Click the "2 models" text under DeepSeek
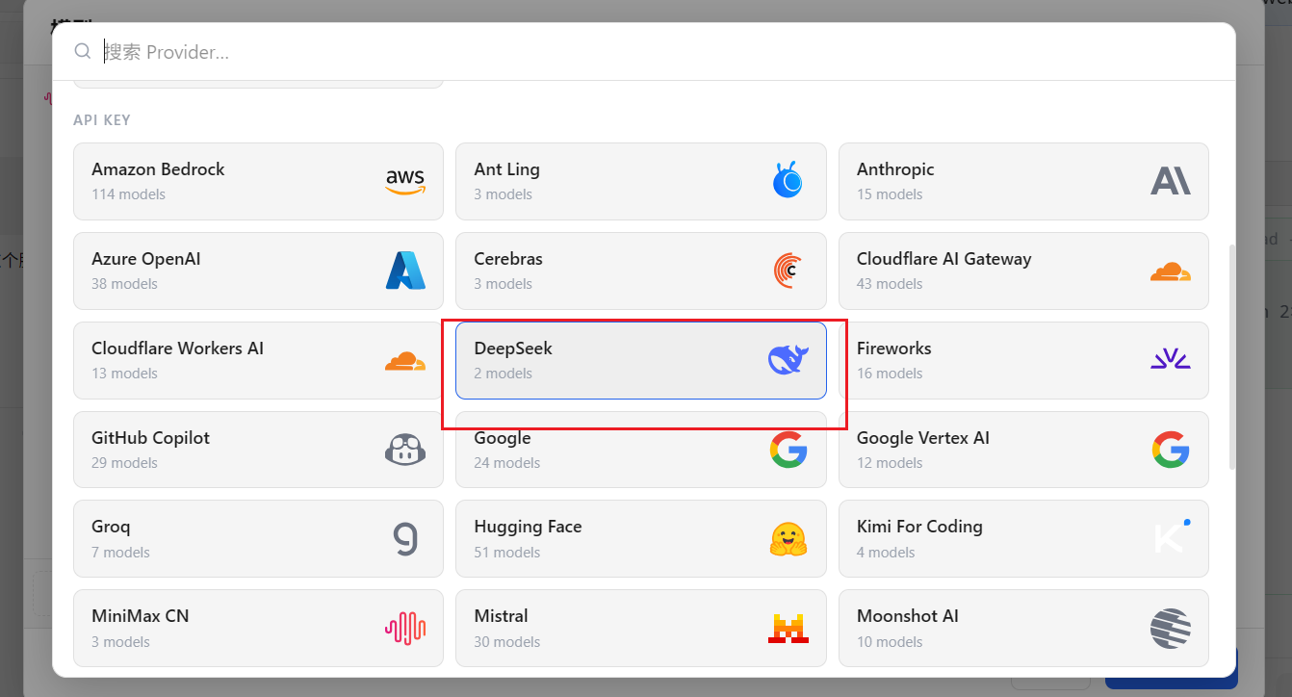The height and width of the screenshot is (697, 1292). 503,374
